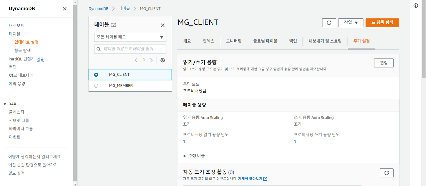Click the 읽기 용량 Auto Scaling 끄기 value
The height and width of the screenshot is (186, 426).
click(x=187, y=124)
